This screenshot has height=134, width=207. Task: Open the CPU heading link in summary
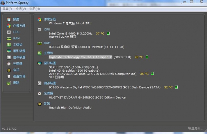tap(47, 29)
